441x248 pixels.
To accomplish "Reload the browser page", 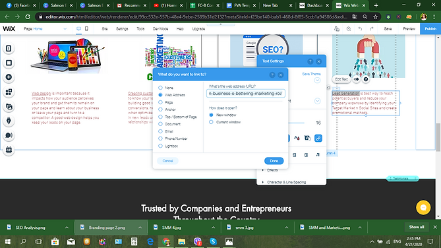I will tap(28, 17).
